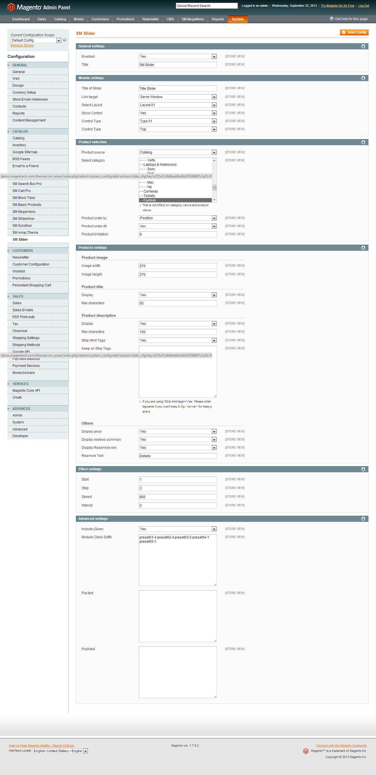
Task: Collapse the Advanced settings section
Action: coord(363,519)
